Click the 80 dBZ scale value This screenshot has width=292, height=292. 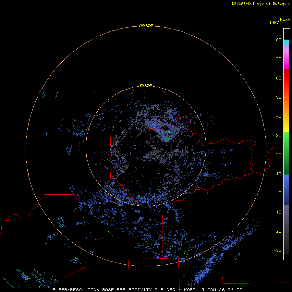tap(279, 40)
